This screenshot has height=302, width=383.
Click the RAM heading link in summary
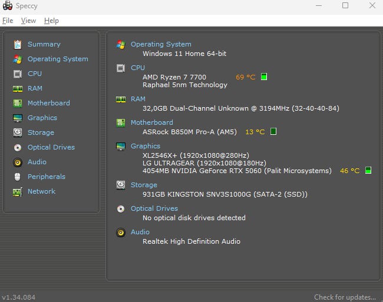tap(138, 99)
